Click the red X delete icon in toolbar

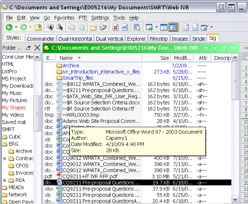coord(115,27)
